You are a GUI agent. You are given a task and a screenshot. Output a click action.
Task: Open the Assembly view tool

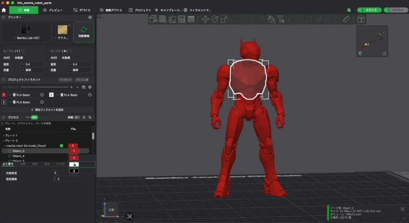pos(361,19)
